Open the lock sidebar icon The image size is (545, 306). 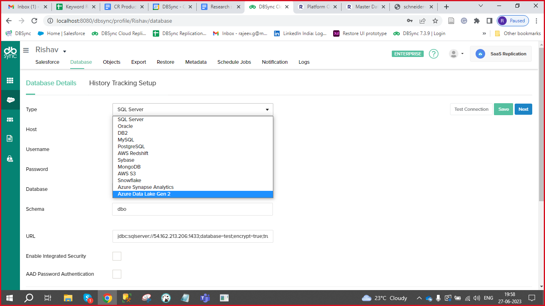pyautogui.click(x=10, y=159)
